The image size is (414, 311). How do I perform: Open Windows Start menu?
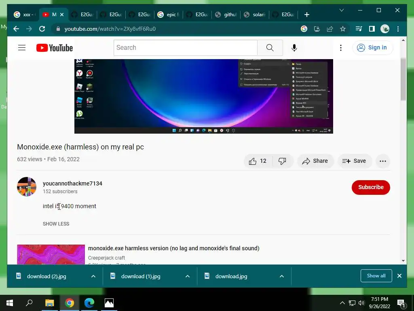(10, 303)
